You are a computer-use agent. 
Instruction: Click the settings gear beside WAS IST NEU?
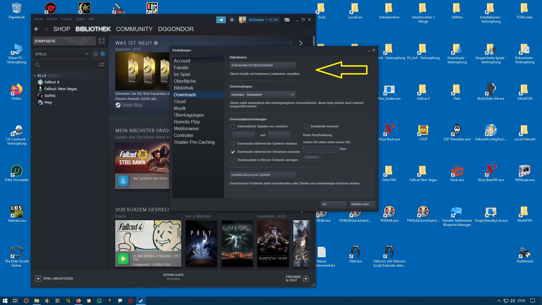point(156,43)
